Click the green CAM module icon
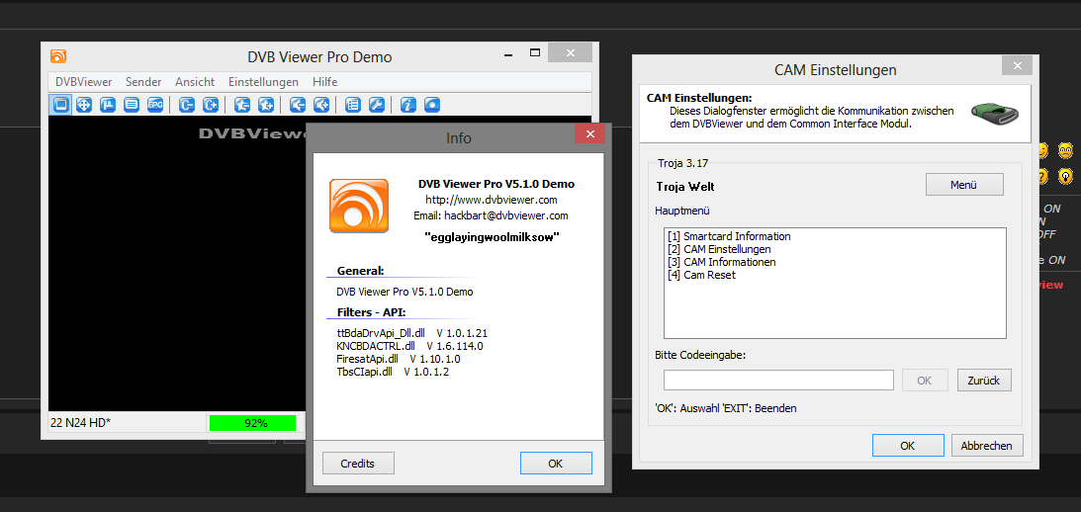 point(995,113)
